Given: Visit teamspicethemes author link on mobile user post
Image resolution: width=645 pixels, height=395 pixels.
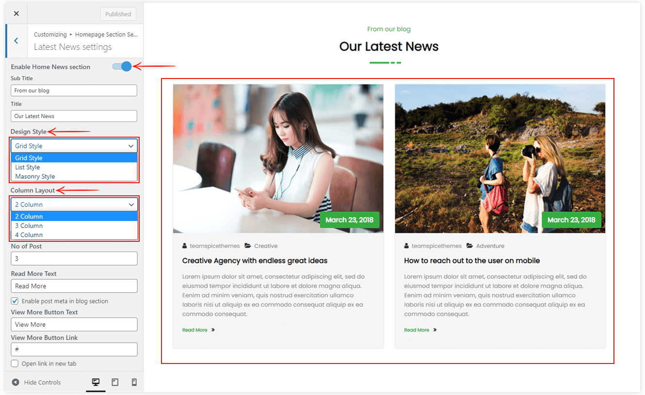Looking at the screenshot, I should (x=436, y=246).
